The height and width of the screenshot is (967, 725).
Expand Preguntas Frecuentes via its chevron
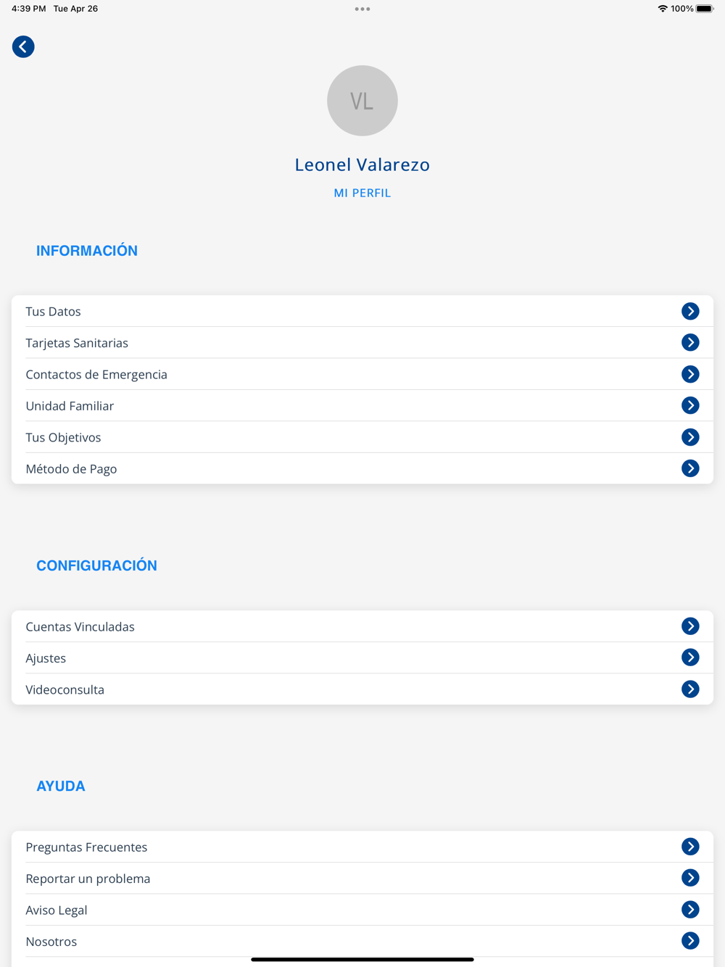[x=690, y=847]
